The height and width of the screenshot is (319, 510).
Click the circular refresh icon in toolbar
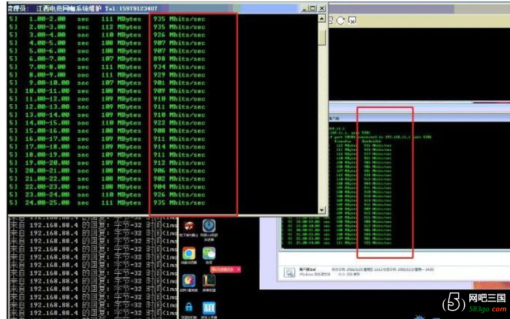click(x=341, y=21)
